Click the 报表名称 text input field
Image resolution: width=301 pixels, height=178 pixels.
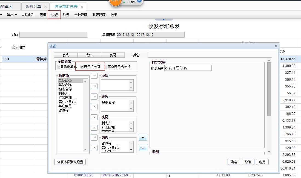188,68
